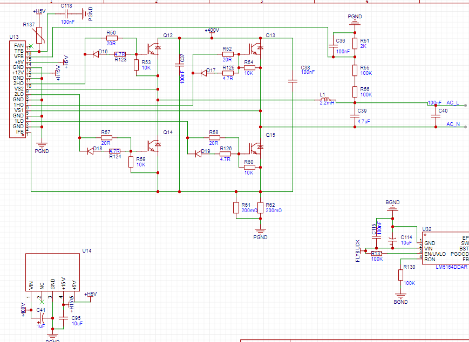Select diode D19 symbol
The width and height of the screenshot is (469, 342).
198,154
